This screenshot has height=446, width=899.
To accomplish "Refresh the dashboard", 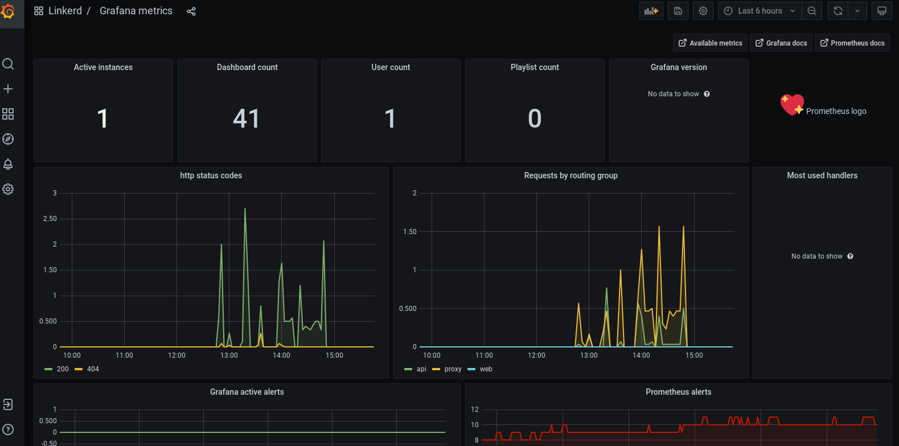I will pyautogui.click(x=838, y=11).
